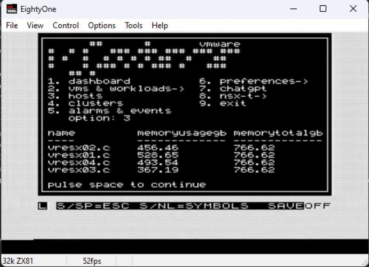Maximize the EightyOne window

(x=323, y=9)
